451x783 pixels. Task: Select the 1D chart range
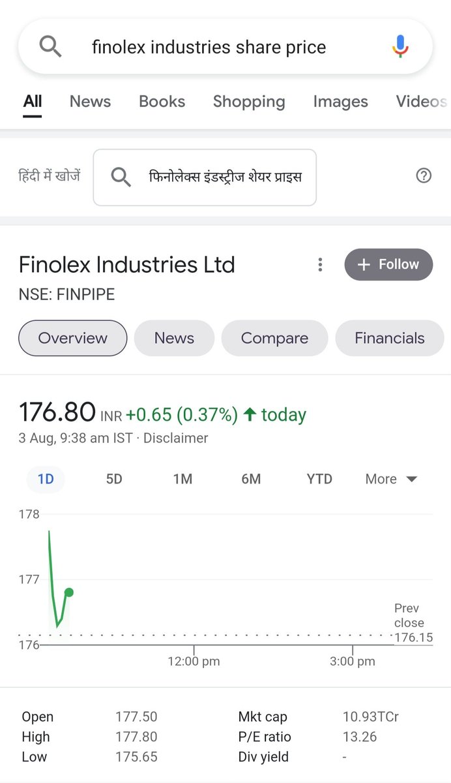pyautogui.click(x=46, y=479)
